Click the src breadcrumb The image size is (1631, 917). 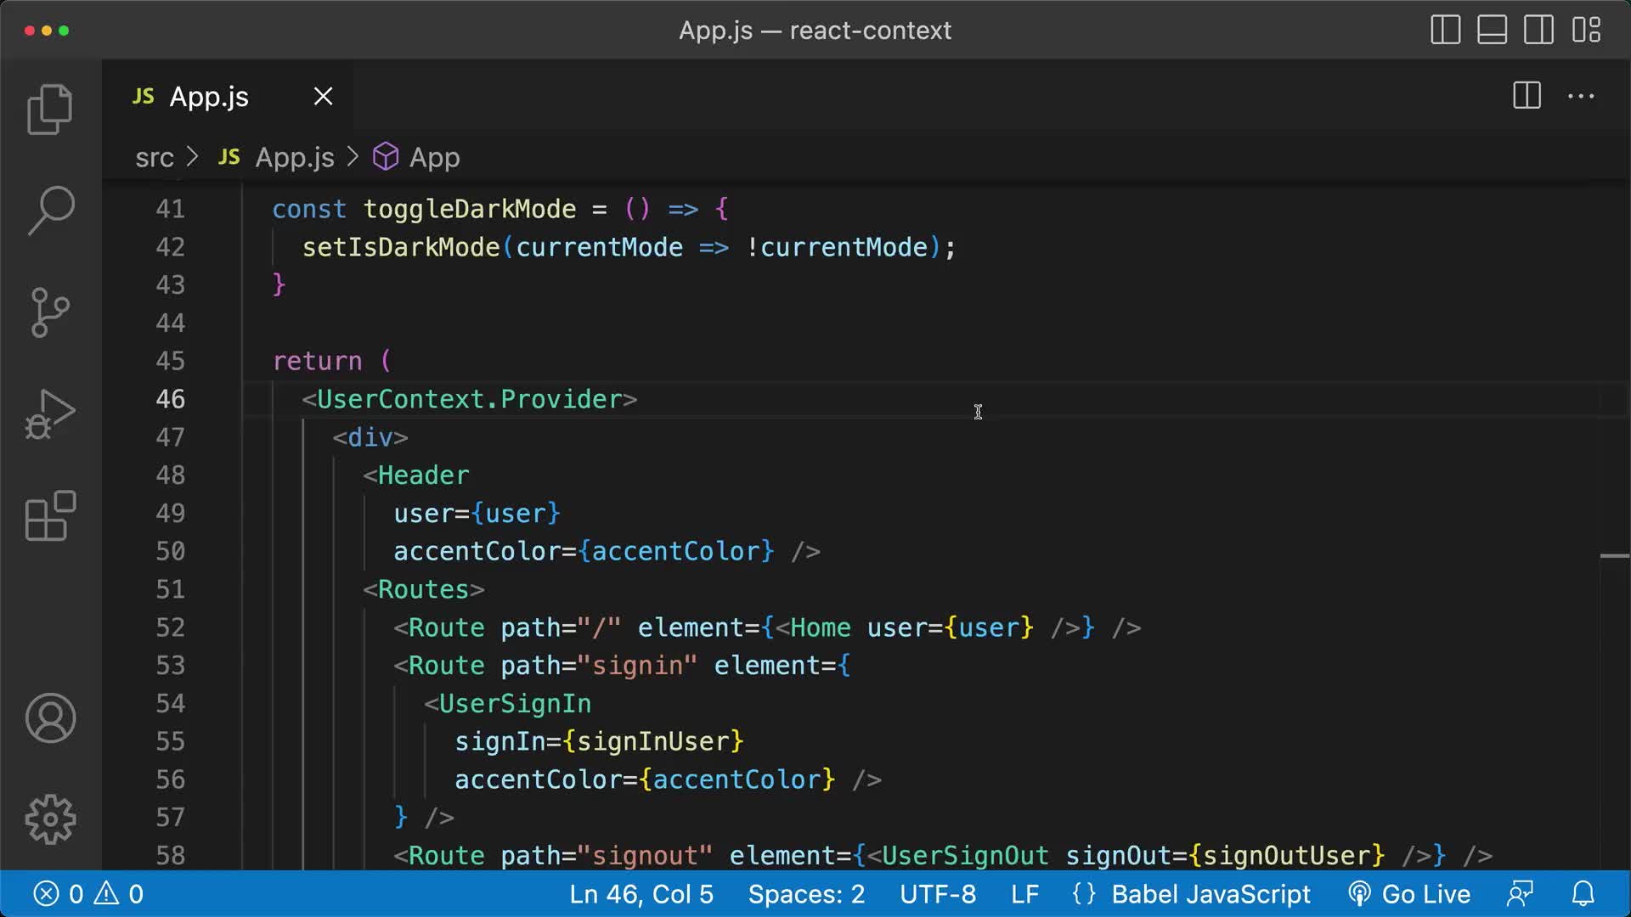tap(155, 157)
